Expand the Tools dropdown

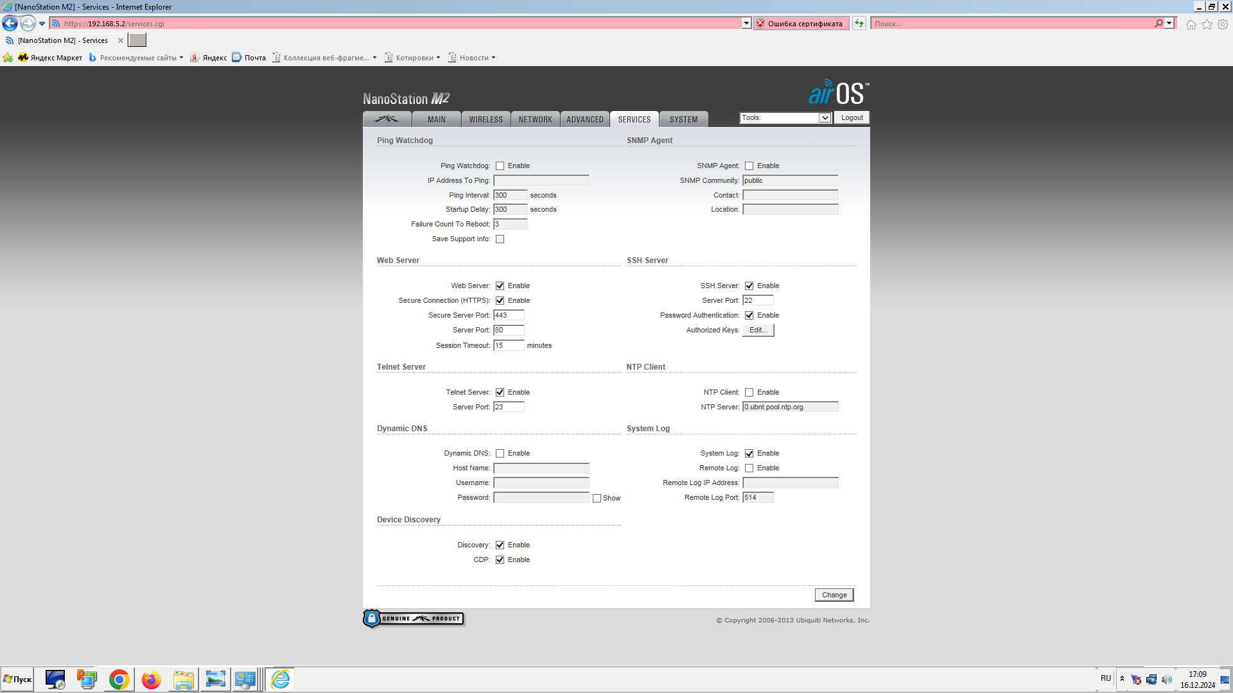(825, 118)
